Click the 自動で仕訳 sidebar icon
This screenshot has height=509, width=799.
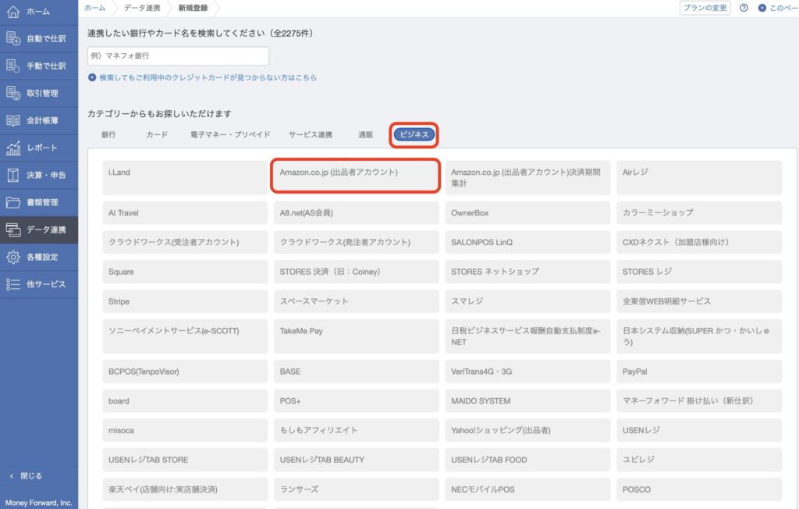coord(13,38)
